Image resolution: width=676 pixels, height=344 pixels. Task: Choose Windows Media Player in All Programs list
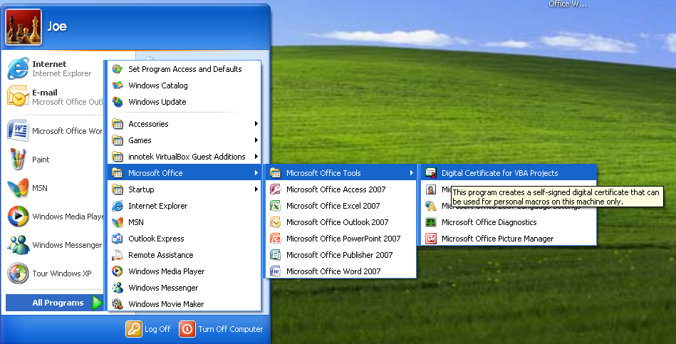184,271
